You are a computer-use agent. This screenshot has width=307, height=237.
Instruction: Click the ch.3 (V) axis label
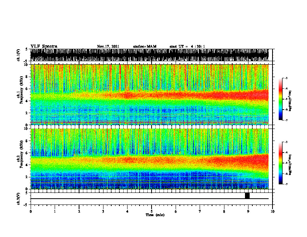(x=19, y=199)
